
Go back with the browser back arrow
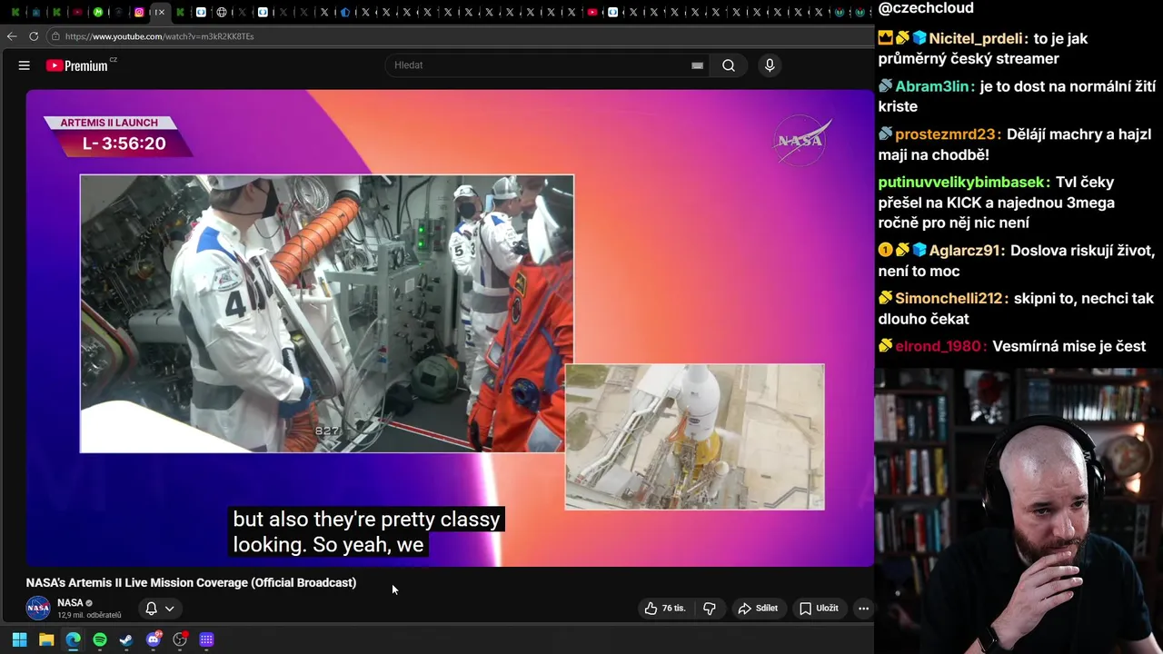12,36
